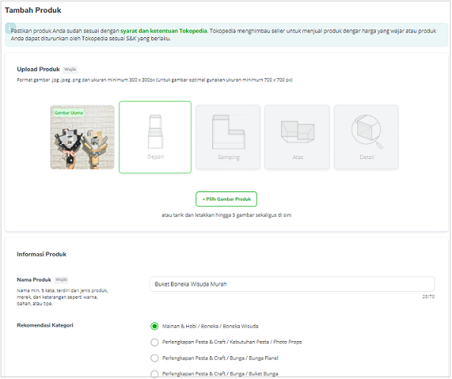Screen dimensions: 452x379
Task: Click the Depan front-view upload slot
Action: coord(155,137)
